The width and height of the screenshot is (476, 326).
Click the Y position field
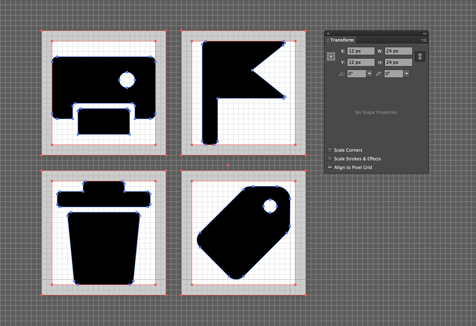coord(361,63)
